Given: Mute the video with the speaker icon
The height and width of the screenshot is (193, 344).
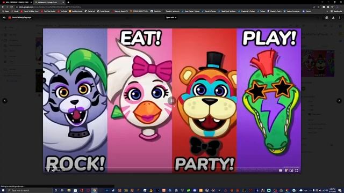Looking at the screenshot, I should [x=53, y=170].
